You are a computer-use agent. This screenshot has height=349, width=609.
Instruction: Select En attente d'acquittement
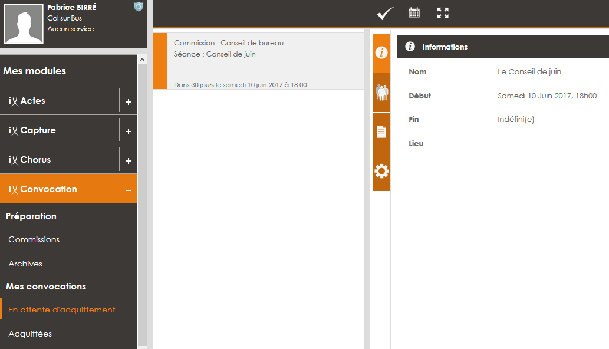tap(62, 310)
